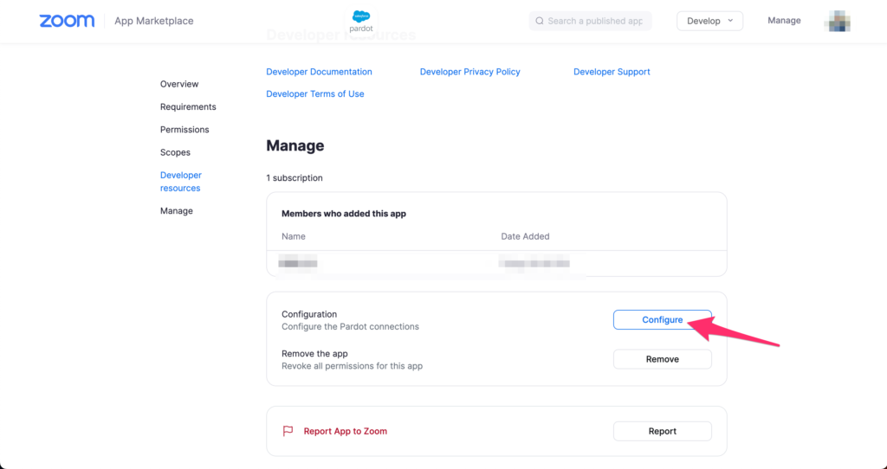887x469 pixels.
Task: Open the Developer Privacy Policy link
Action: (469, 72)
